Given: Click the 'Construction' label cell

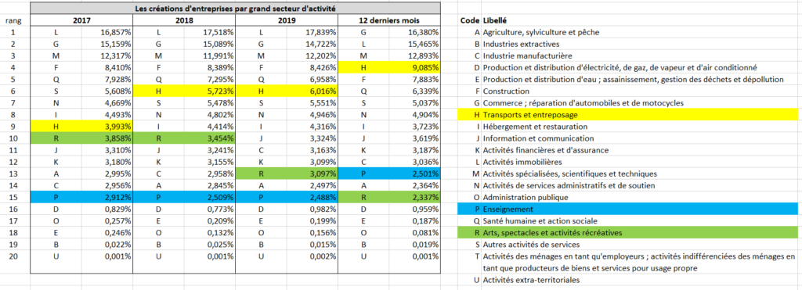Looking at the screenshot, I should click(x=639, y=91).
